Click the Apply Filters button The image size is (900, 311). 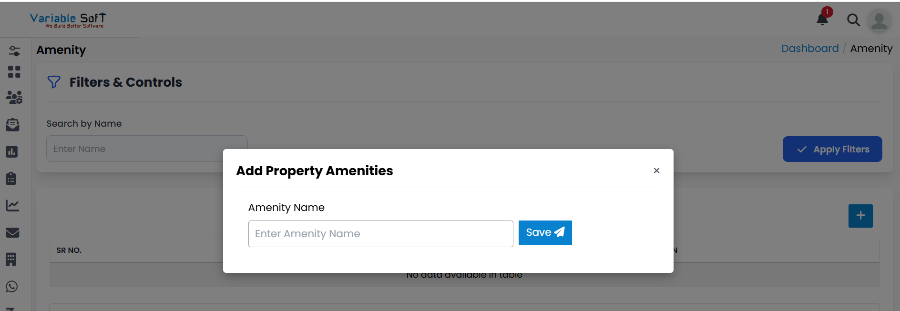click(832, 149)
